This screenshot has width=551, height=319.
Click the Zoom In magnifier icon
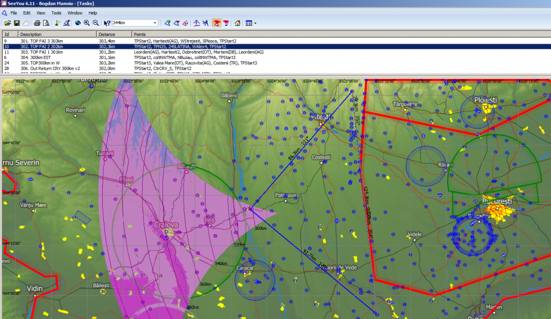coord(87,23)
